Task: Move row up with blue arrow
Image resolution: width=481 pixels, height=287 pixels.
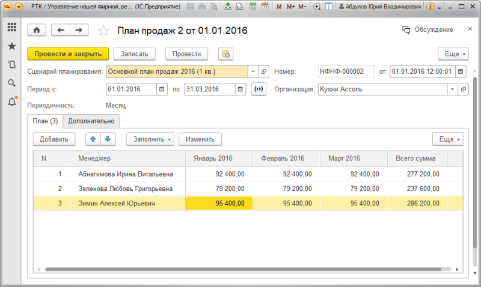Action: [93, 139]
